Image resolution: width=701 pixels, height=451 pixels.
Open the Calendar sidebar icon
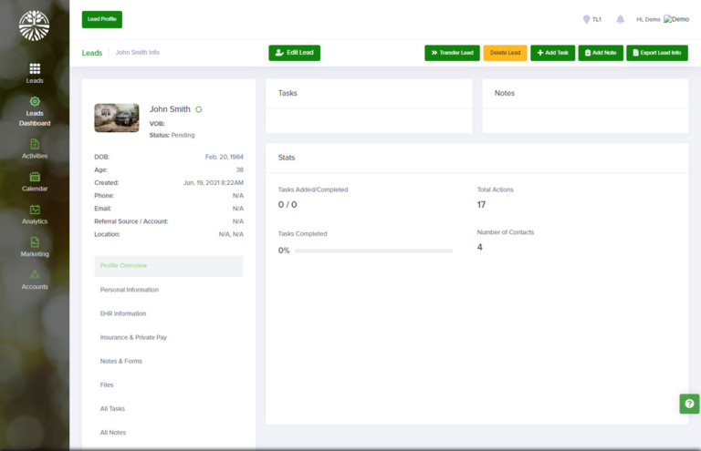pyautogui.click(x=35, y=177)
